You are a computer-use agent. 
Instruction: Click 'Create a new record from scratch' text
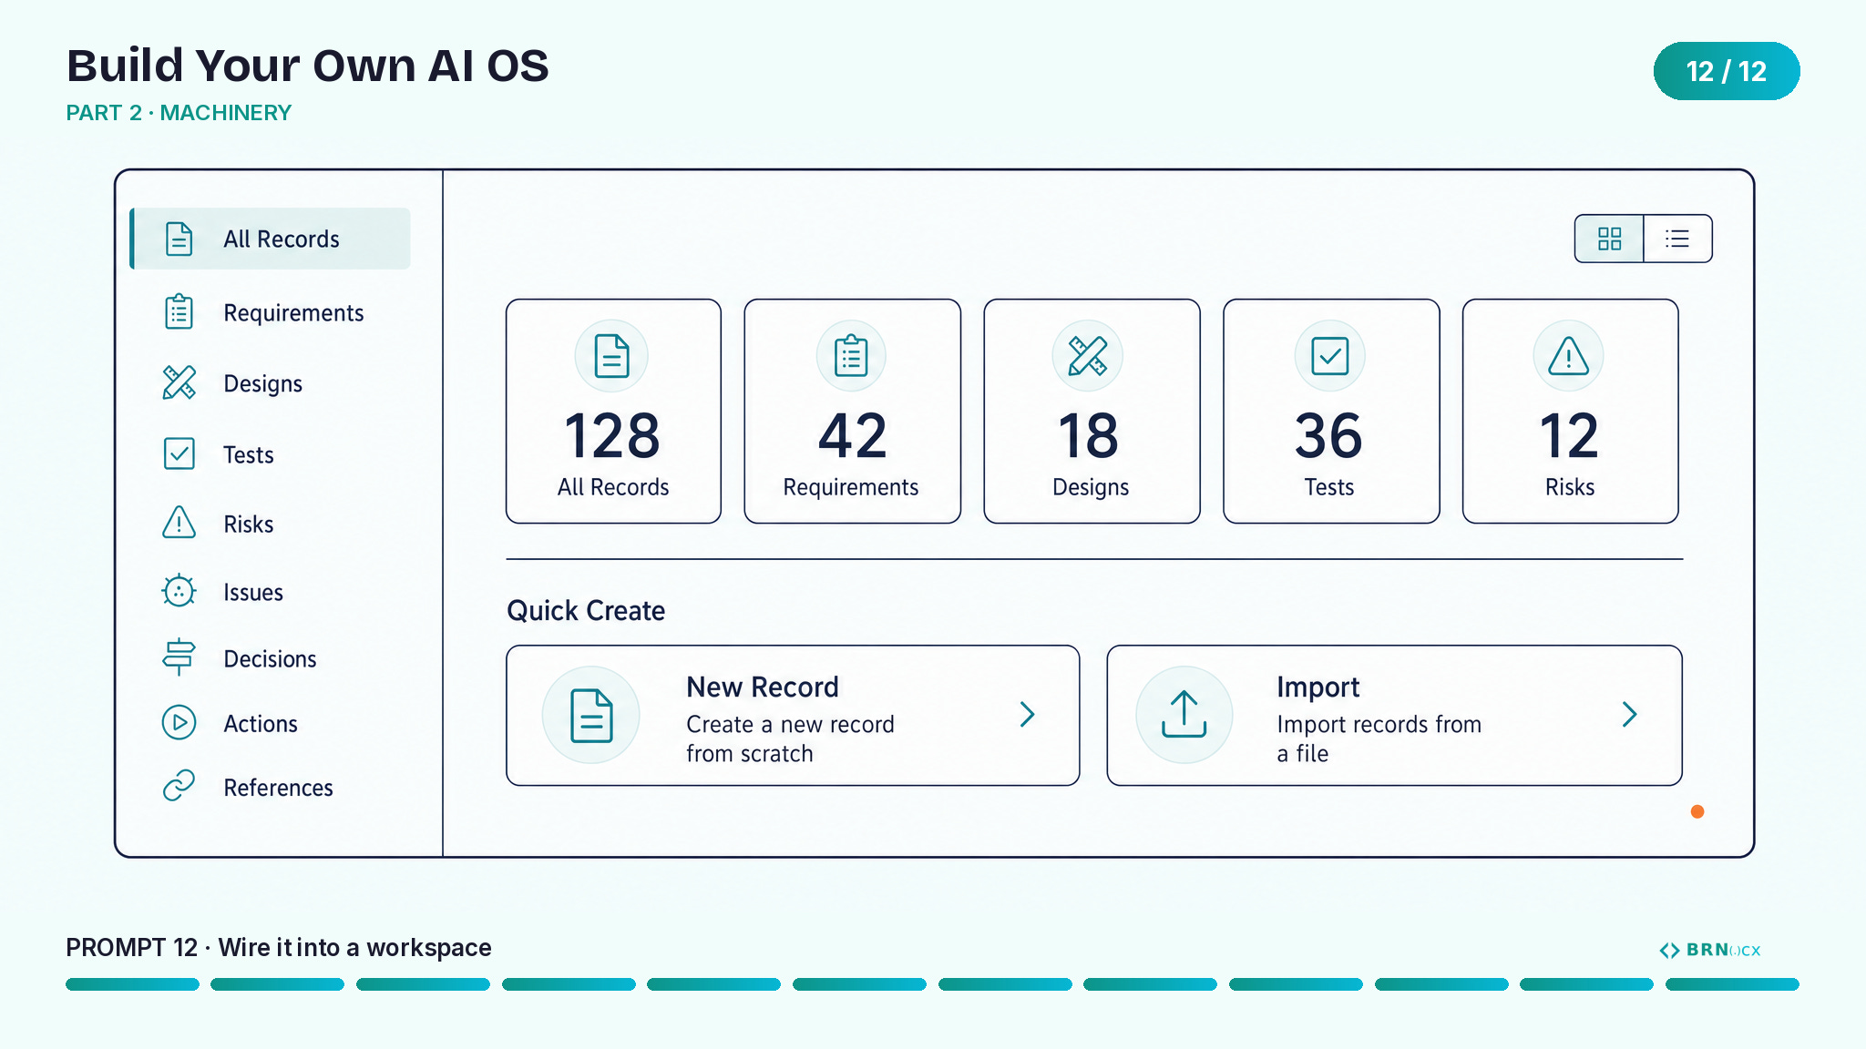(x=790, y=738)
